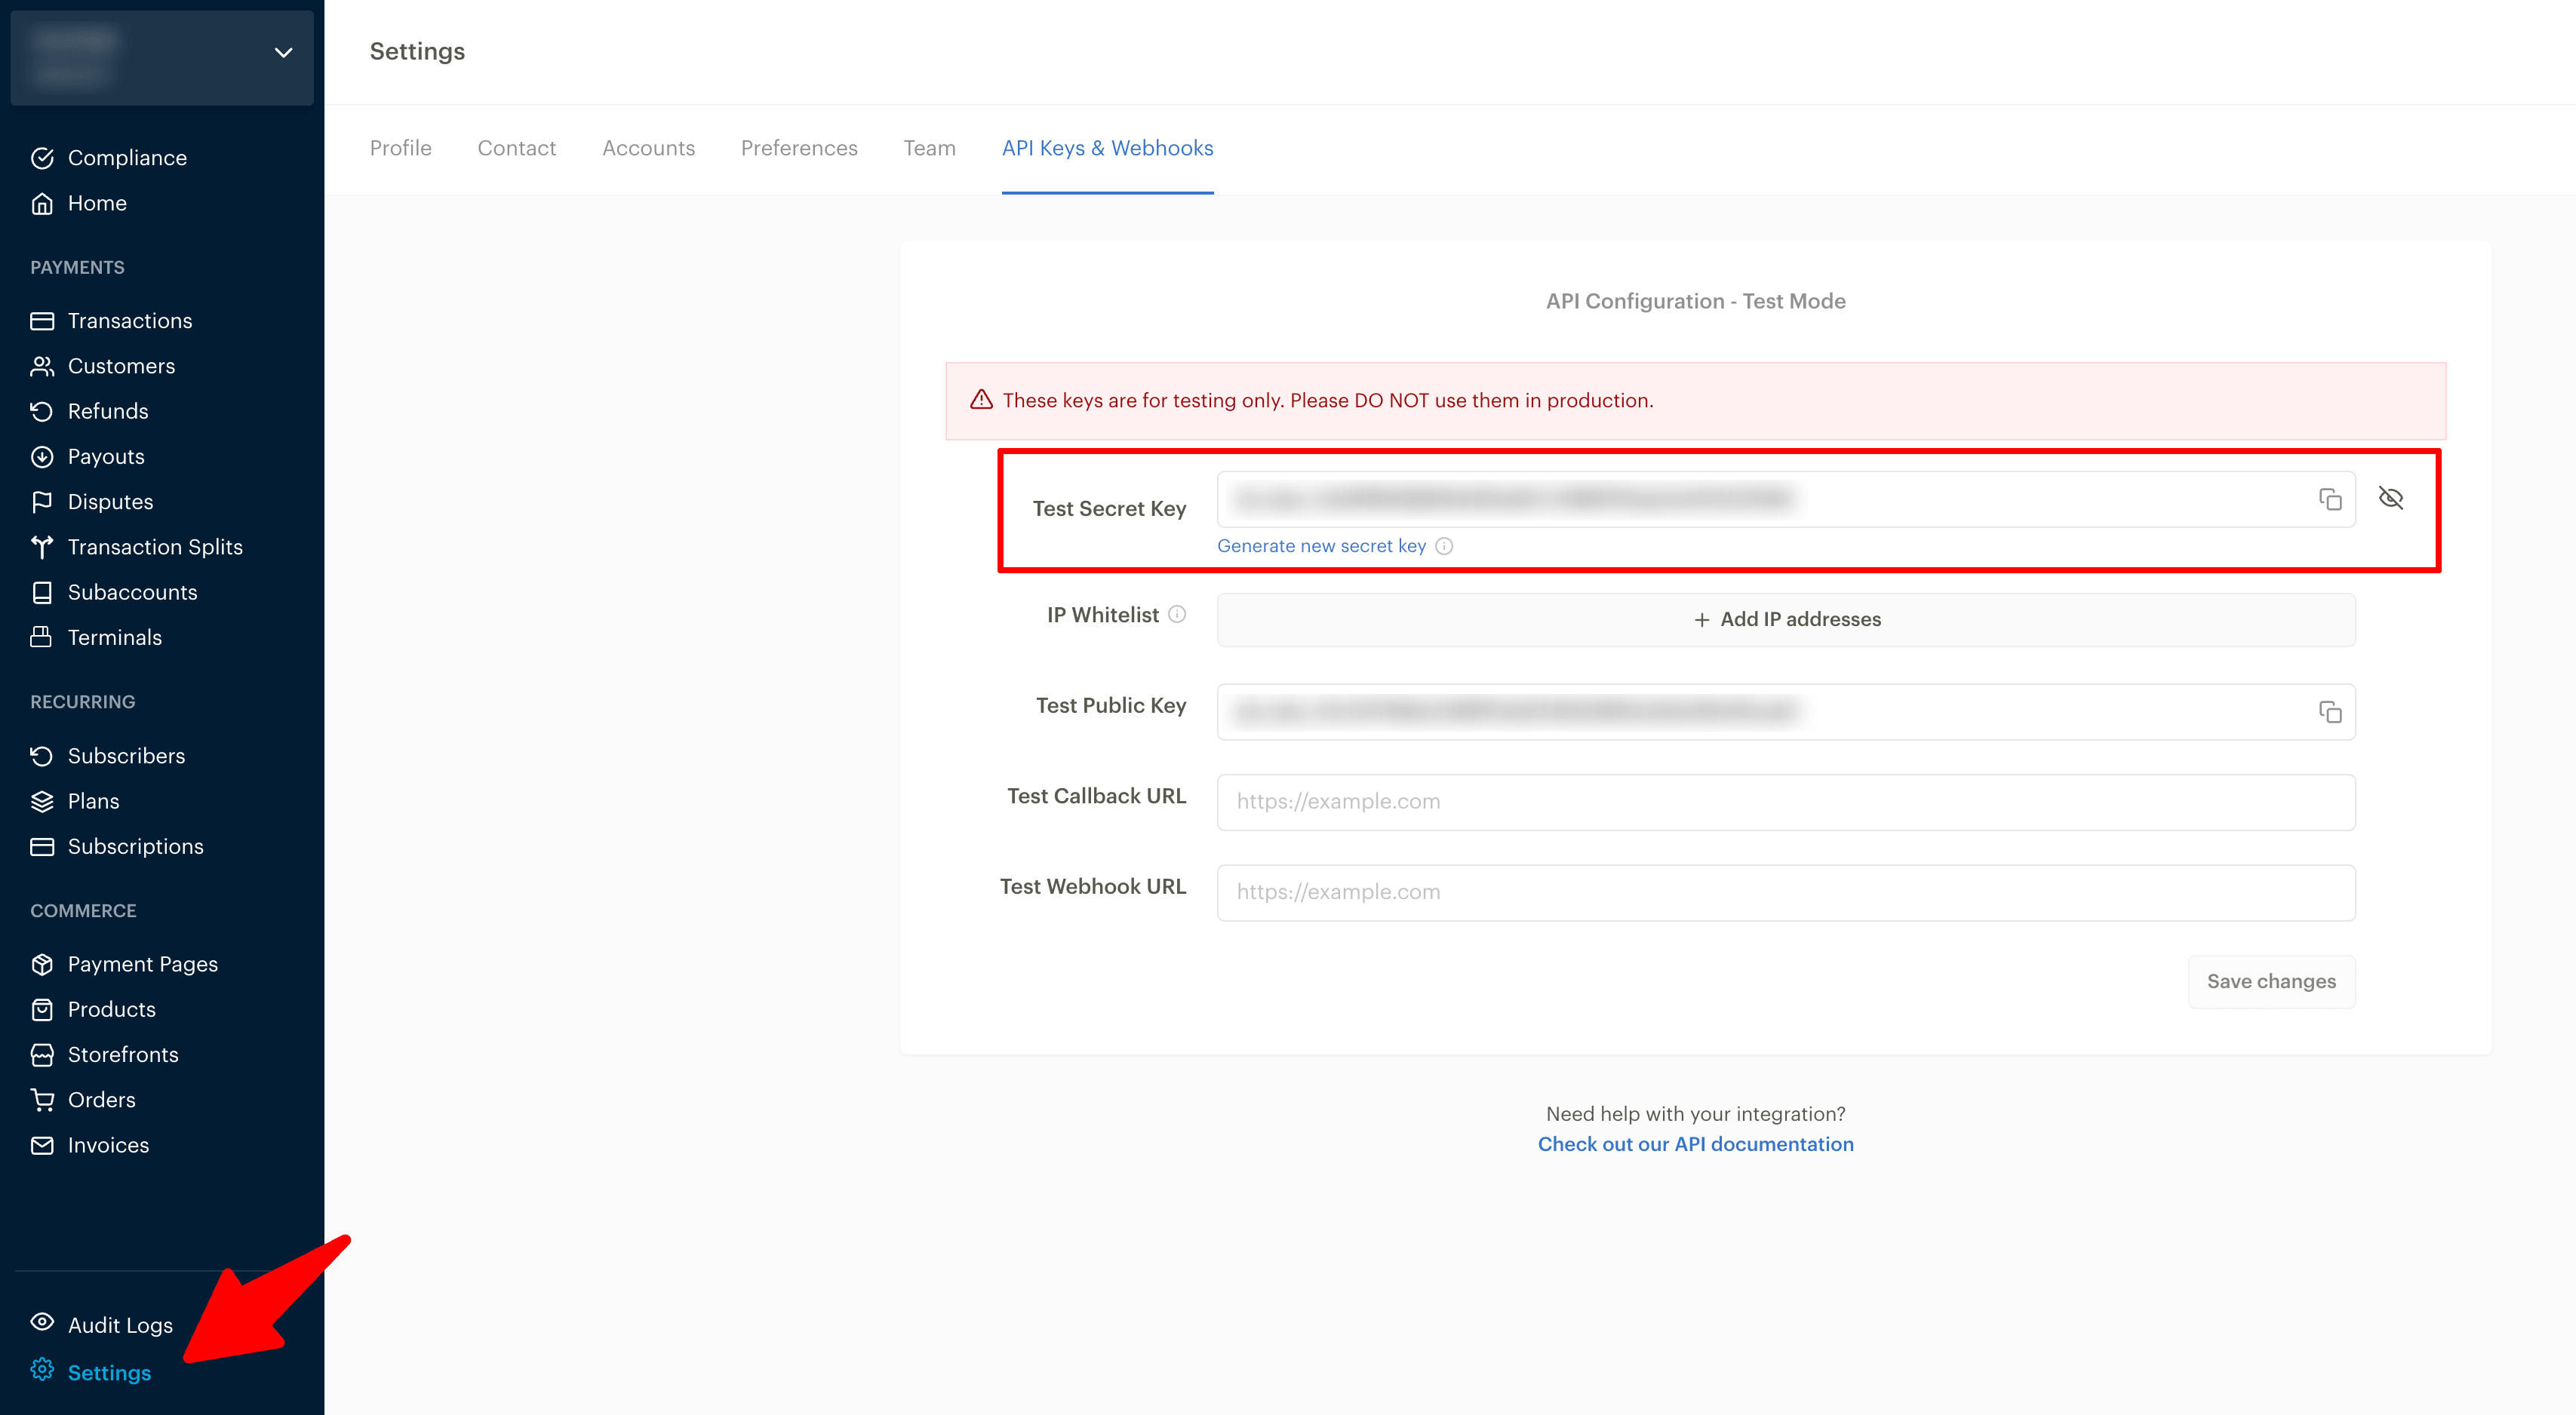The height and width of the screenshot is (1415, 2576).
Task: Go to Plans page
Action: (x=93, y=802)
